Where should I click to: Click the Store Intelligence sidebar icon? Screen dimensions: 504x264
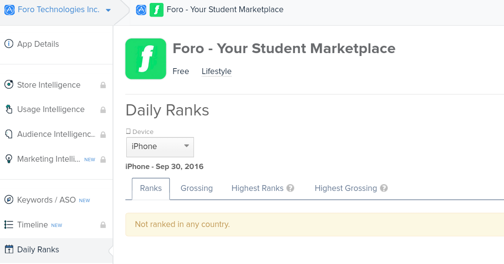[9, 85]
